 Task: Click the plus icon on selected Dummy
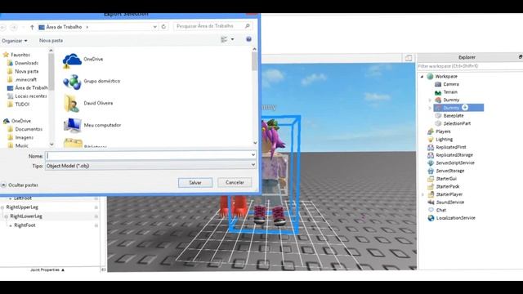pos(465,108)
